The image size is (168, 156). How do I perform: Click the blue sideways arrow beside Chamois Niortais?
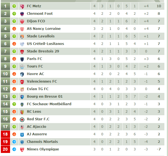click(x=14, y=142)
